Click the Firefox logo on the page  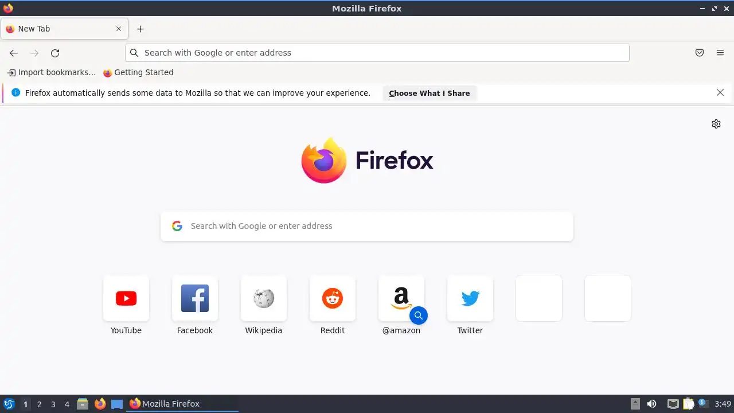tap(367, 160)
